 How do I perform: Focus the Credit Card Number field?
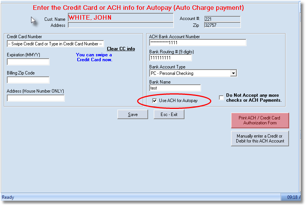55,44
